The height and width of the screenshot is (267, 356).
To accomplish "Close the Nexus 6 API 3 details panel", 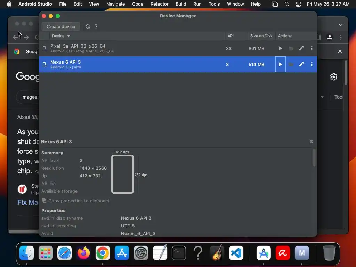I will pos(311,141).
